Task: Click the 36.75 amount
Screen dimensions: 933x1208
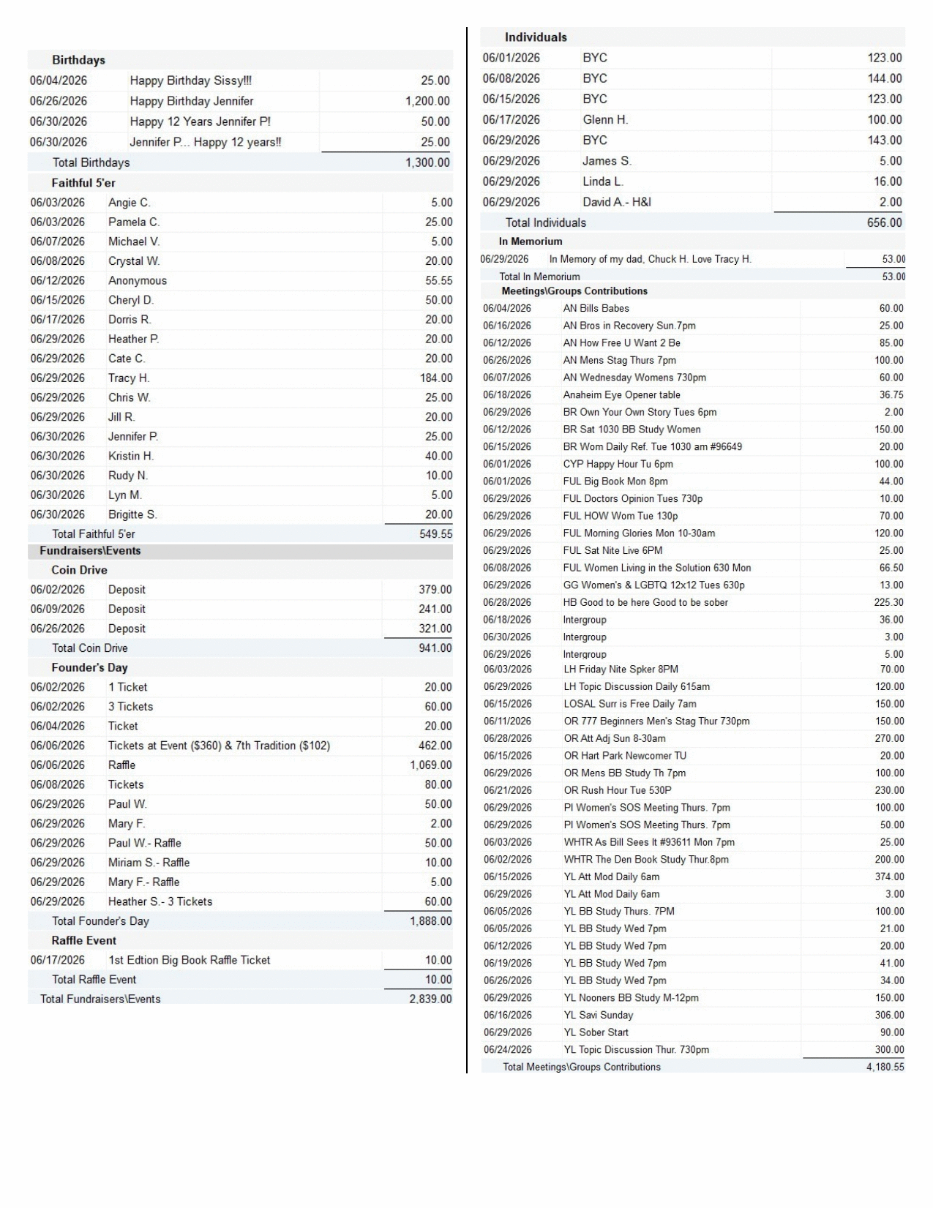Action: coord(891,395)
